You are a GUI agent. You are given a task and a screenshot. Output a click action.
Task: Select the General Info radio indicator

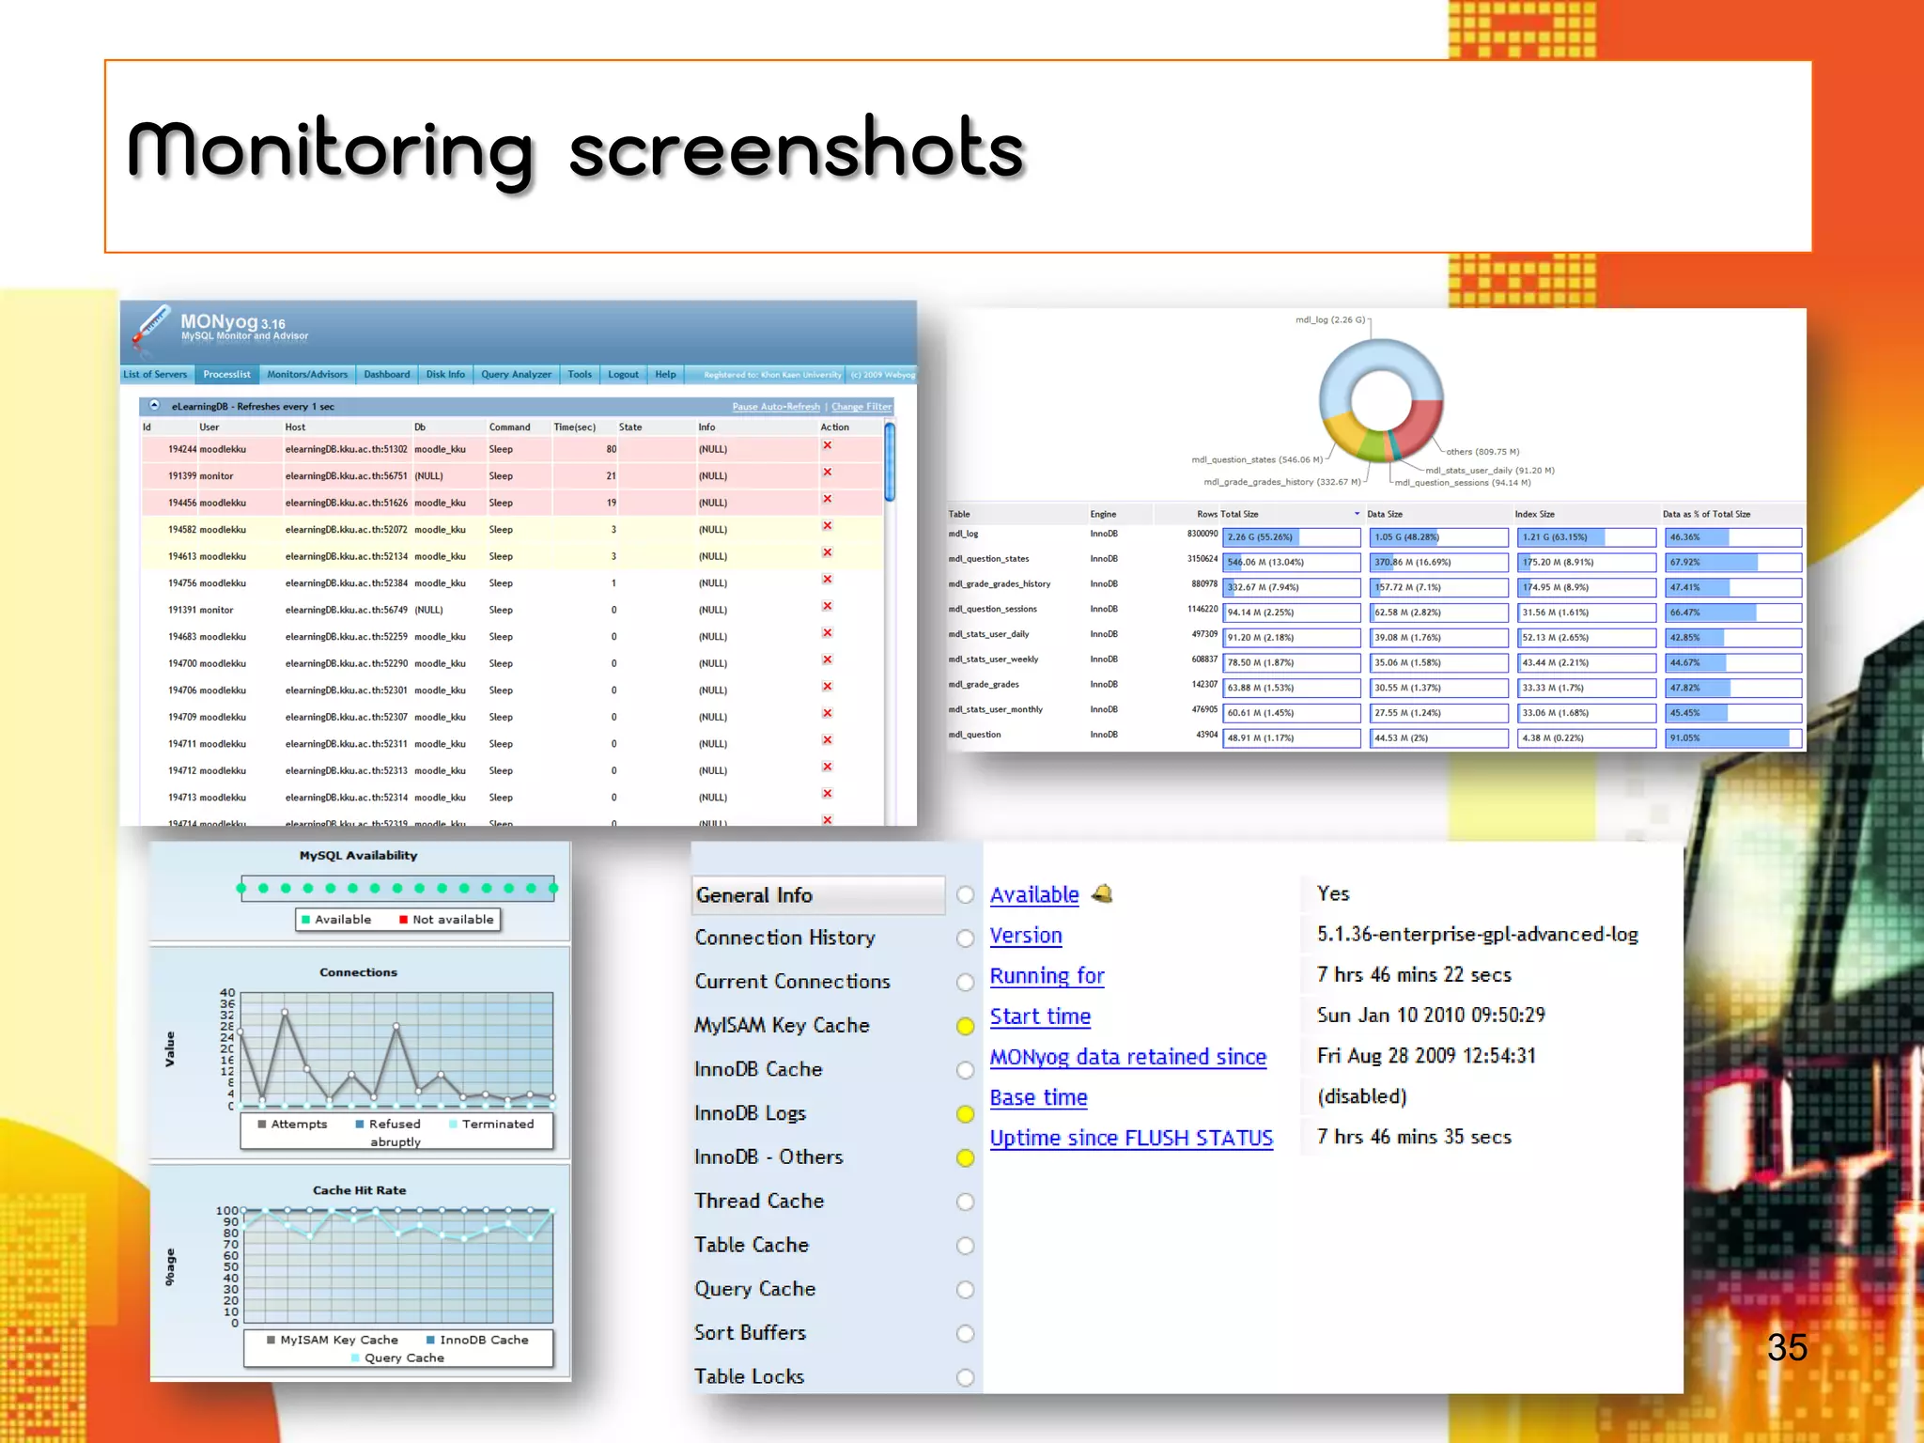(x=965, y=895)
